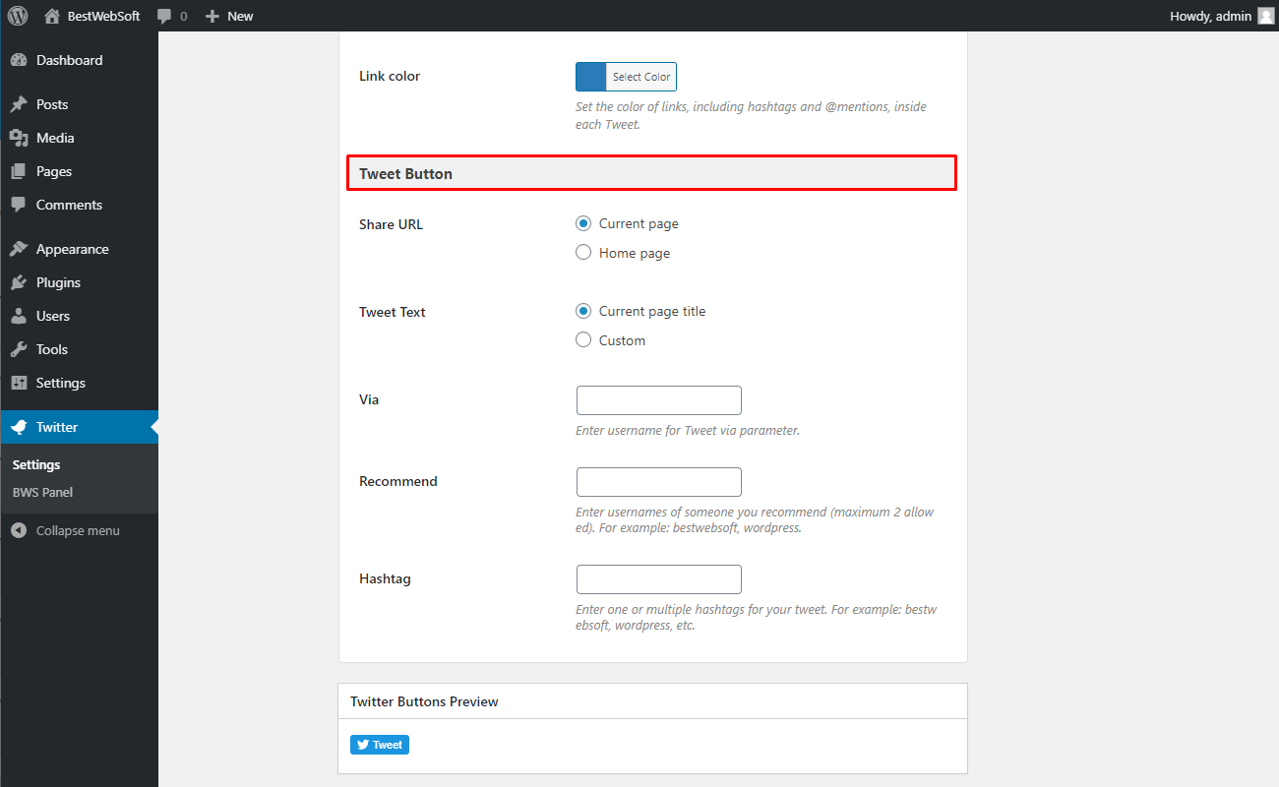
Task: Click the Link color label
Action: (390, 76)
